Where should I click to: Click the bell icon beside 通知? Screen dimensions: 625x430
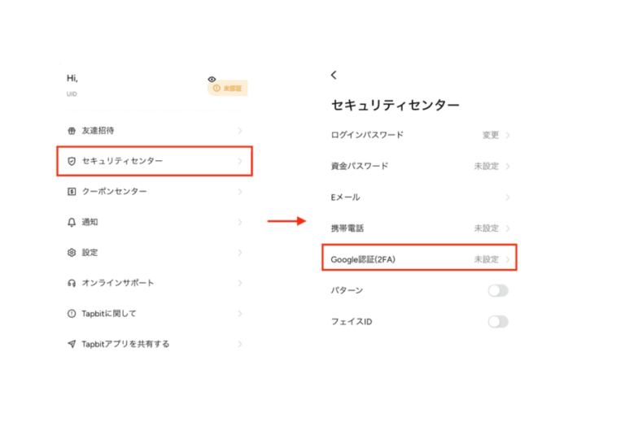pyautogui.click(x=72, y=222)
